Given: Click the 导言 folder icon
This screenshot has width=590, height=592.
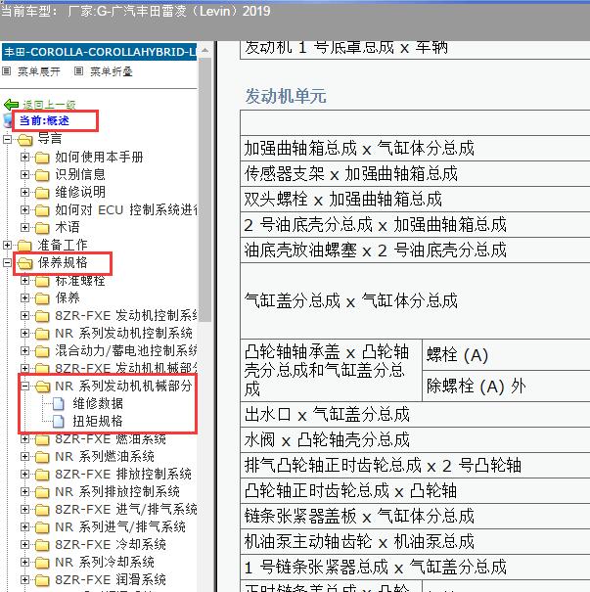Looking at the screenshot, I should click(25, 140).
